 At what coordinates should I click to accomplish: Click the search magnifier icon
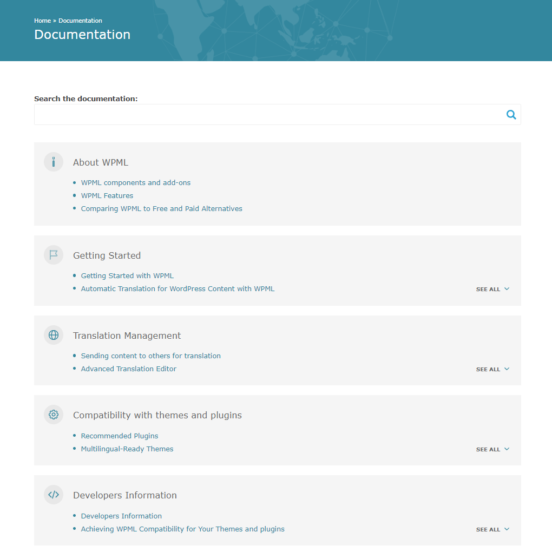click(x=511, y=114)
